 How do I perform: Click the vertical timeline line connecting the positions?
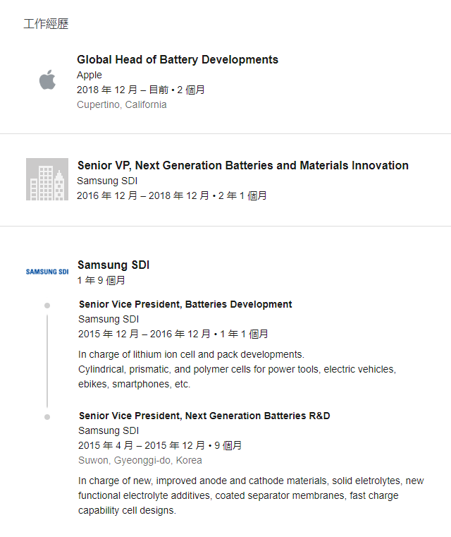tap(47, 361)
